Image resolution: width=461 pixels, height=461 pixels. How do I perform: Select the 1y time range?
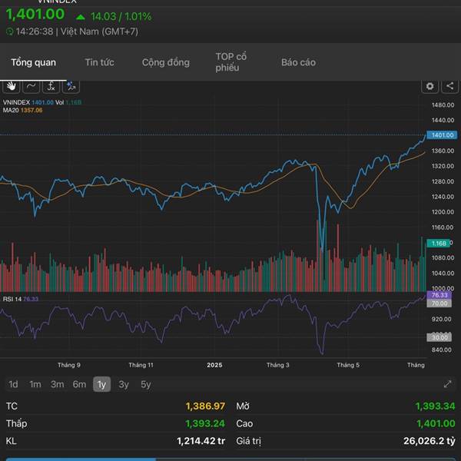pos(101,384)
